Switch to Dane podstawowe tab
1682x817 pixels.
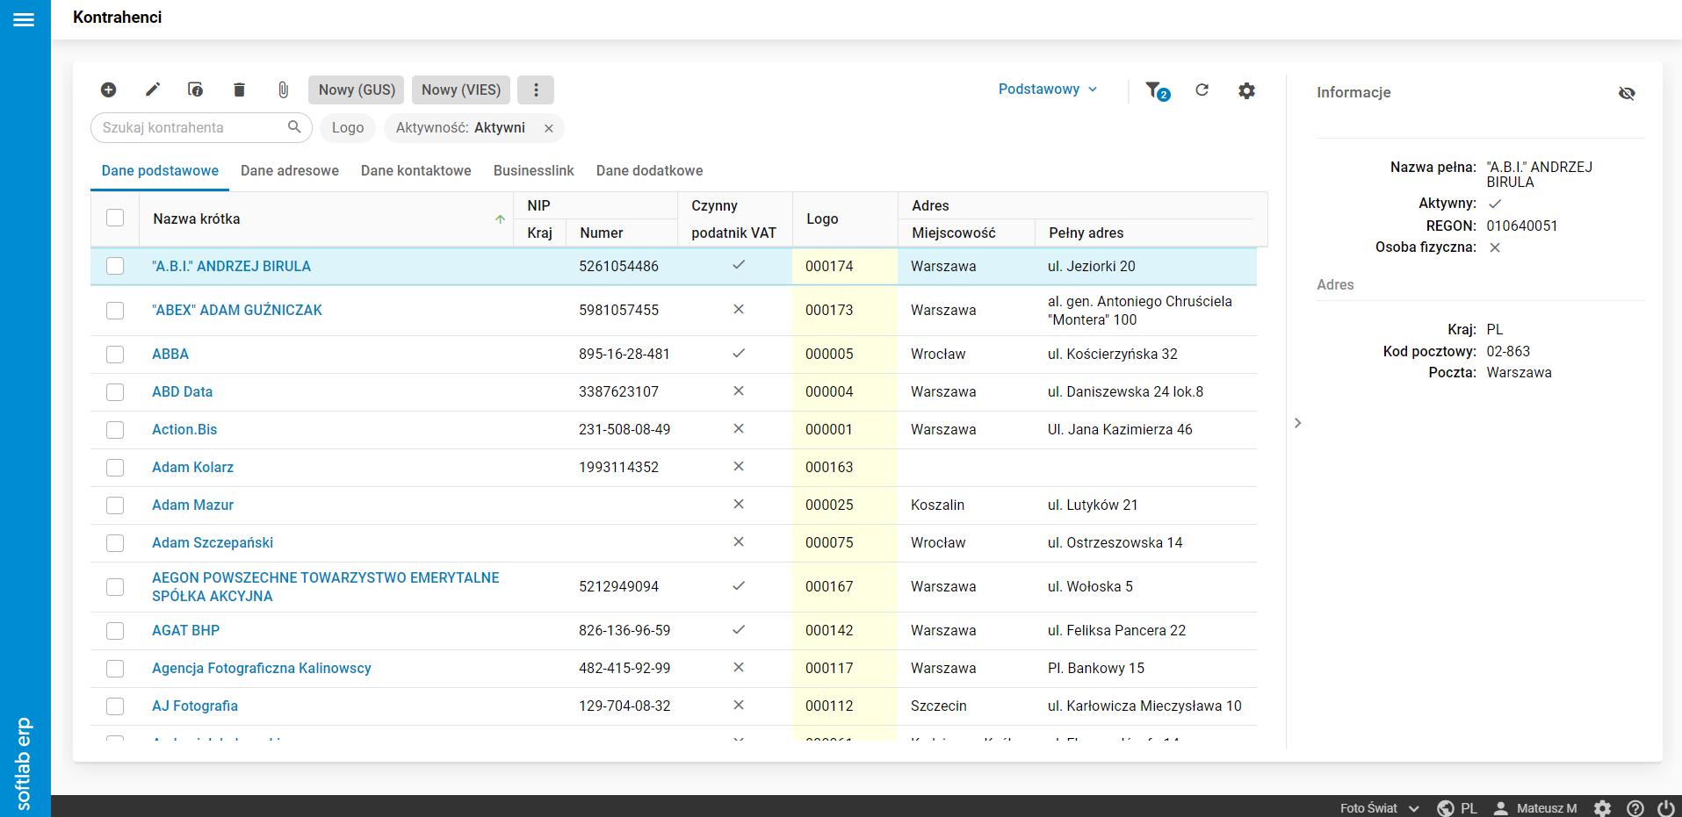(160, 171)
